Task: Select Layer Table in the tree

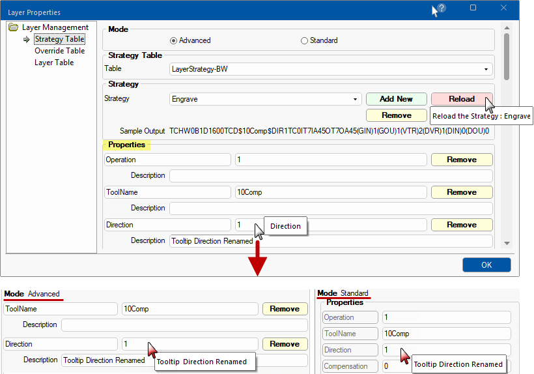Action: [54, 63]
